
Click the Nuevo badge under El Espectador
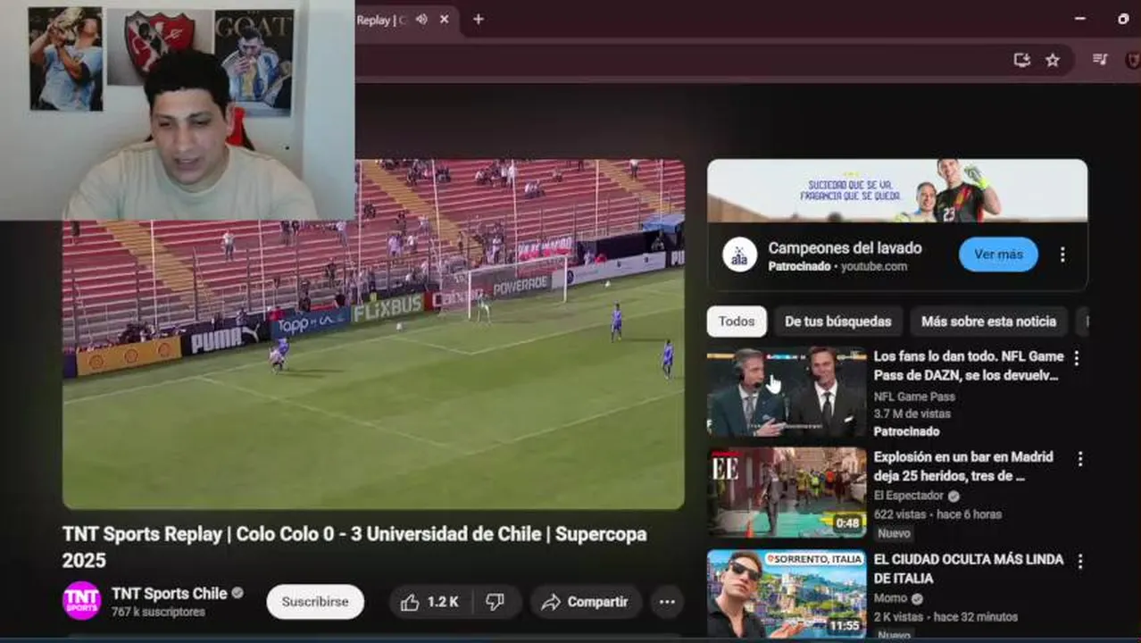point(894,533)
